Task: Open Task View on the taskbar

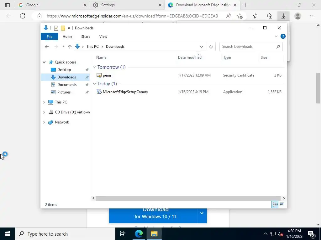Action: 123,234
